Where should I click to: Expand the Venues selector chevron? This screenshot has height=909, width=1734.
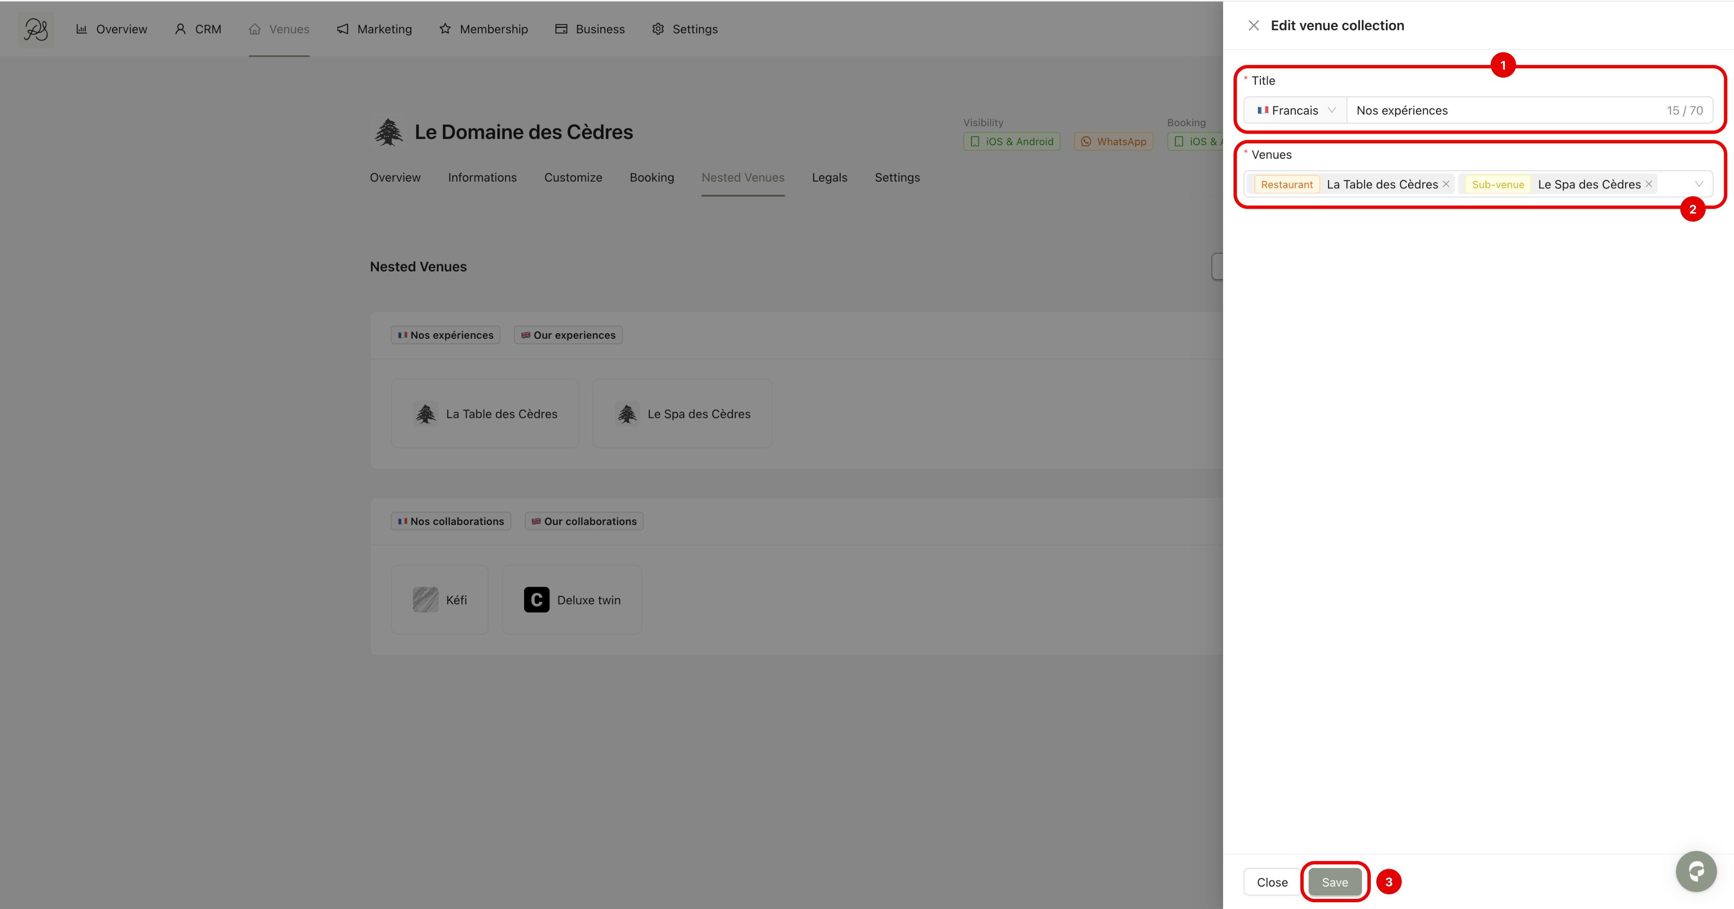1698,184
